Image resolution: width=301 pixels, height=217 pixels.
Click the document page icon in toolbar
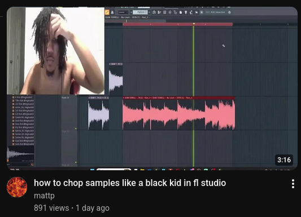tap(181, 12)
